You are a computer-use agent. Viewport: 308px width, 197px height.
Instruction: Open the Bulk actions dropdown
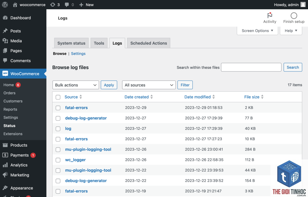75,85
